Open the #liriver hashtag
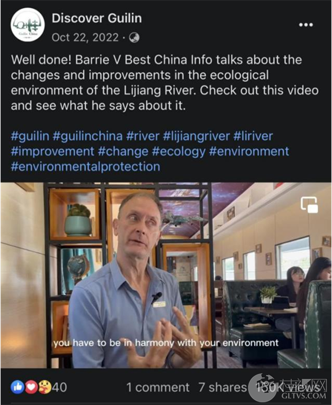The image size is (332, 405). pyautogui.click(x=253, y=136)
